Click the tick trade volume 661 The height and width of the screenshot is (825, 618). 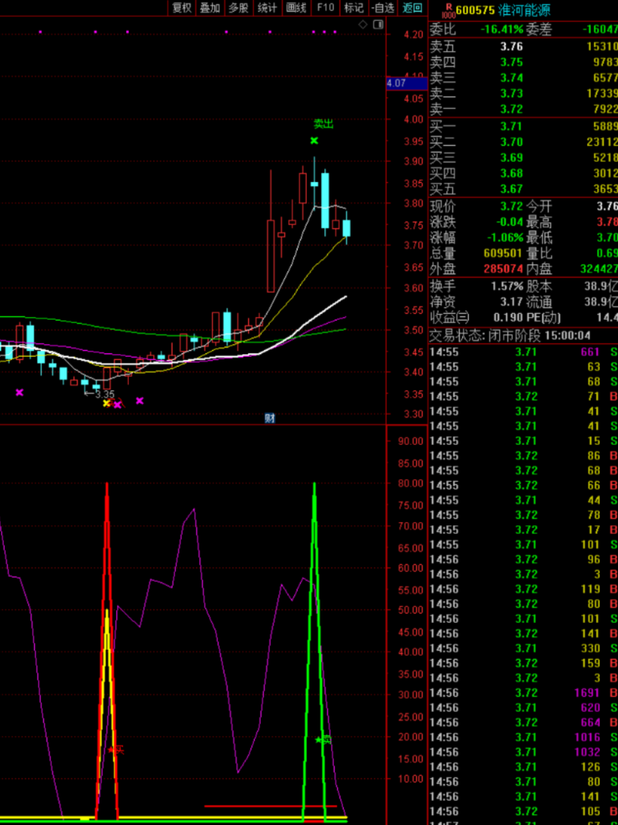590,352
